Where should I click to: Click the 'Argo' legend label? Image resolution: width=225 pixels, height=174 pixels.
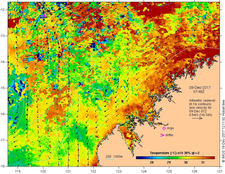click(170, 128)
